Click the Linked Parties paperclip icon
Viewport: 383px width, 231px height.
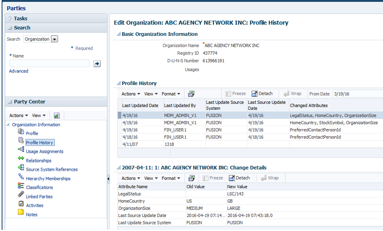(21, 195)
